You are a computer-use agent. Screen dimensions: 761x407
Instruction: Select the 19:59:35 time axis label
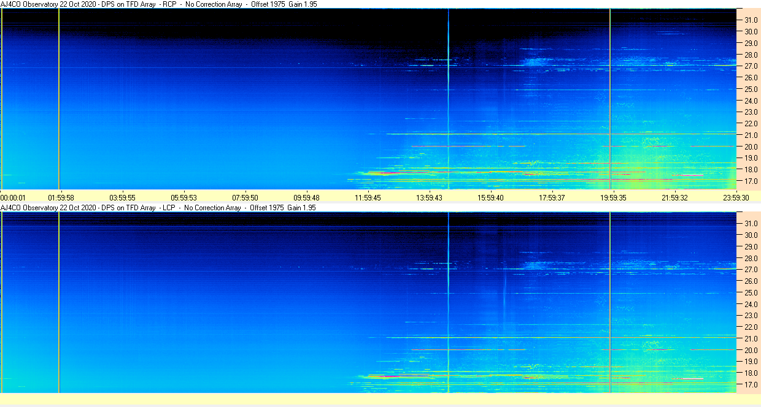click(x=614, y=197)
